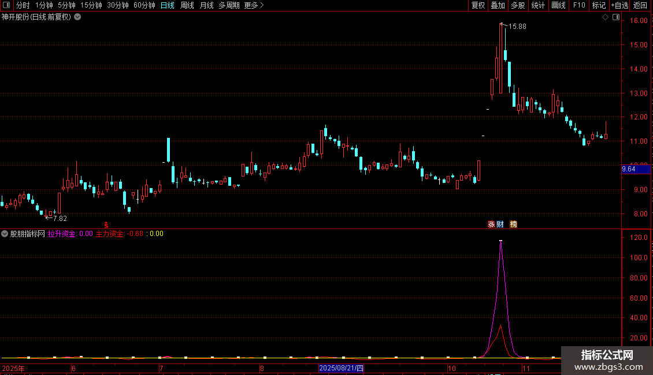This screenshot has width=653, height=375.
Task: Click the 财 financial marker icon
Action: 500,224
